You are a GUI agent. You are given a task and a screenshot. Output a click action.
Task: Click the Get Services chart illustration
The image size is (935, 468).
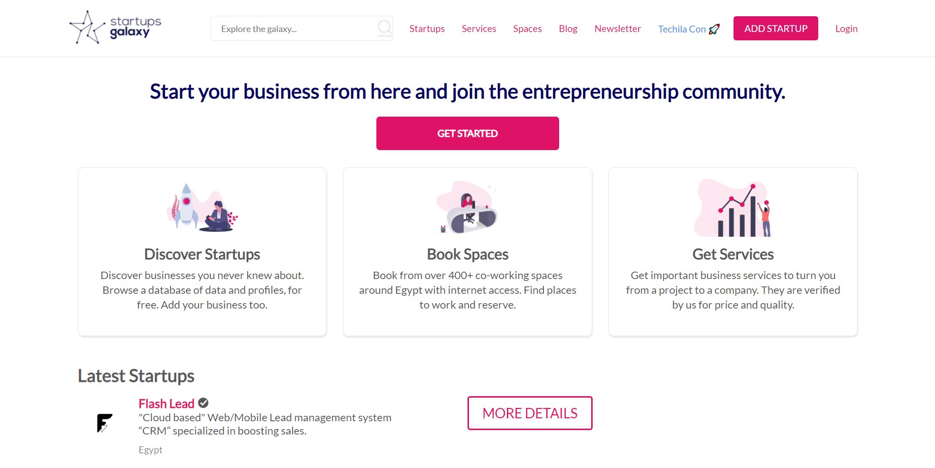click(x=733, y=208)
